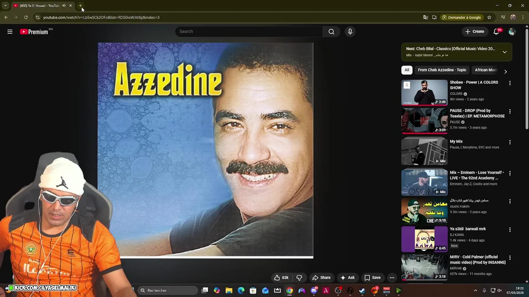Open the My Mix thumbnail

tap(424, 152)
